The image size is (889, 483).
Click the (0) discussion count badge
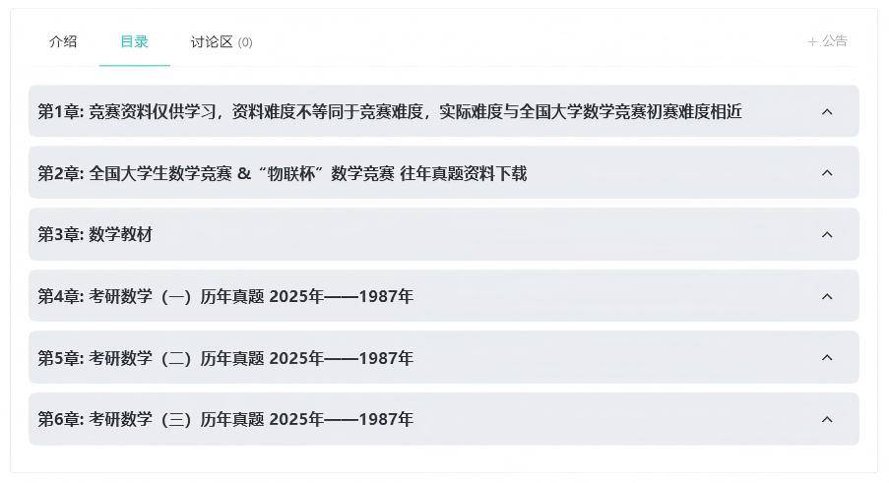(x=245, y=42)
